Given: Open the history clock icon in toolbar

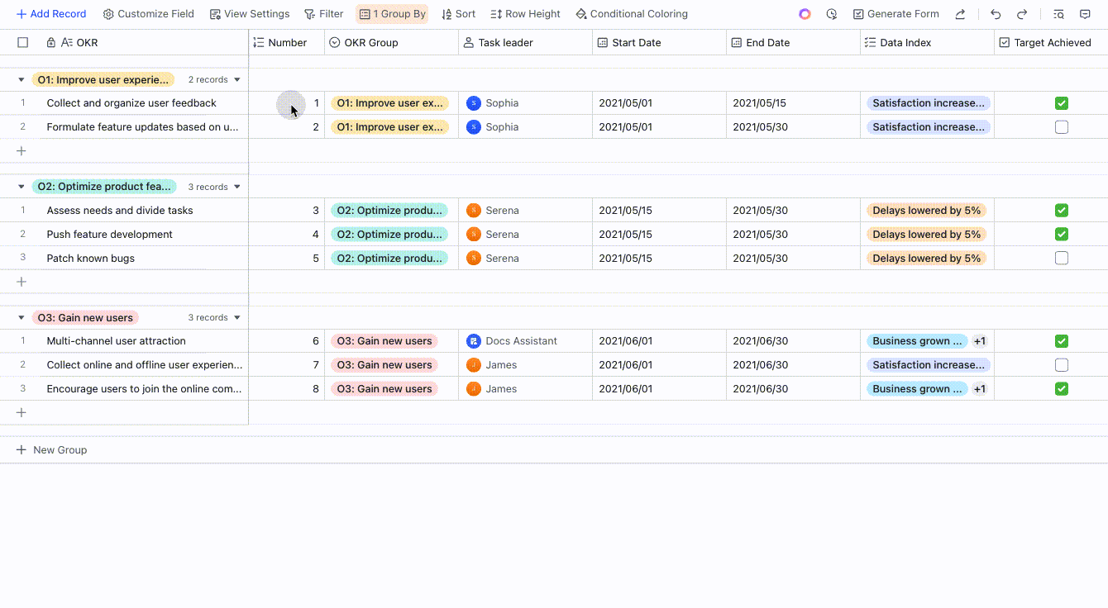Looking at the screenshot, I should pos(832,14).
